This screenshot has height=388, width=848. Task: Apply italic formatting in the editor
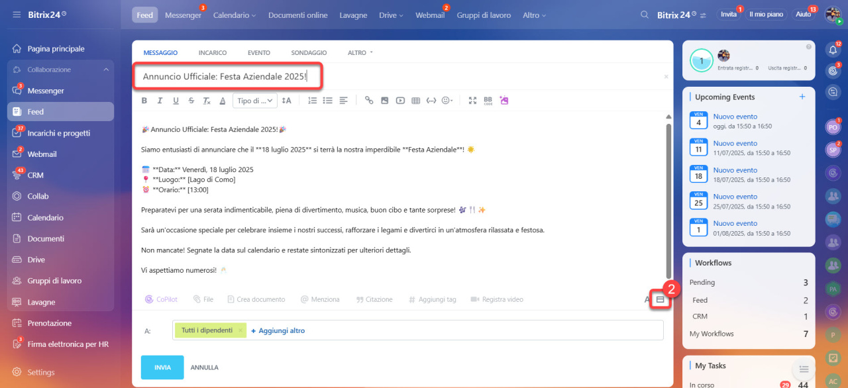(x=160, y=101)
